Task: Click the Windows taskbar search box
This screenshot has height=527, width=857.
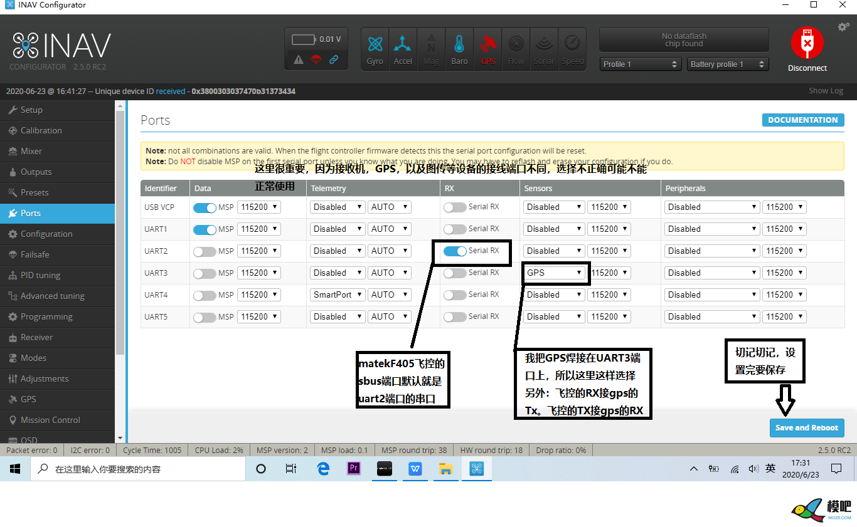Action: click(x=137, y=469)
